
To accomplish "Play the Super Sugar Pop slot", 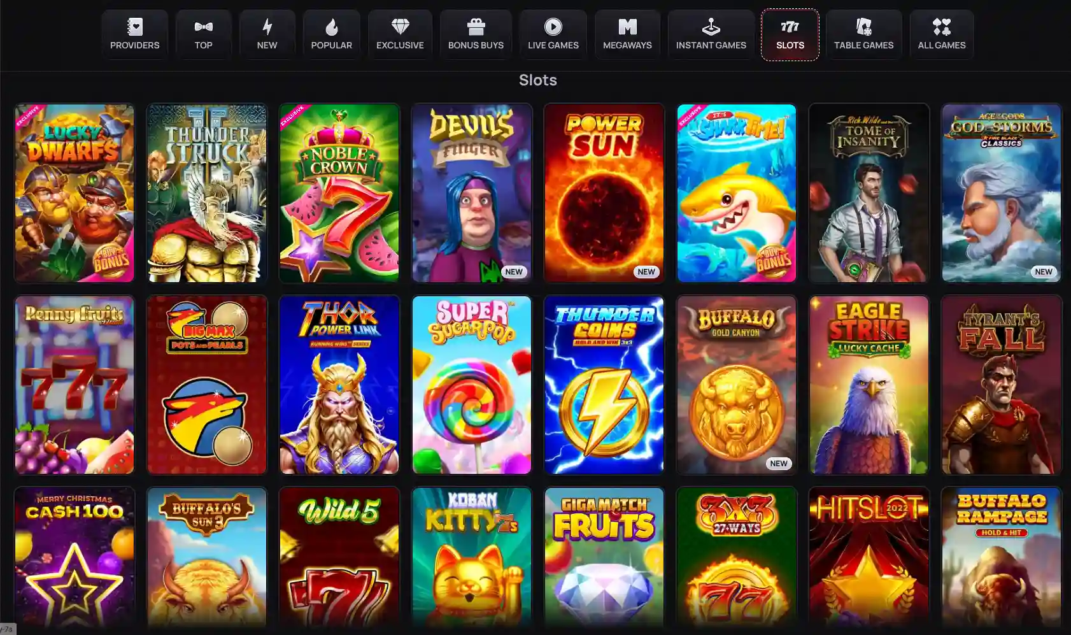I will (472, 385).
